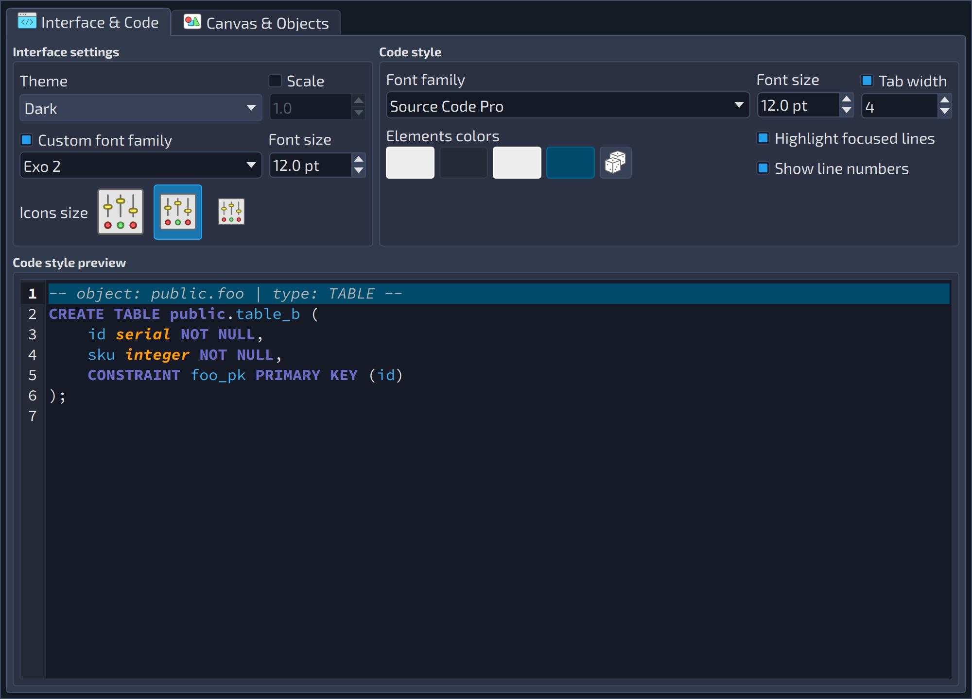Select the small icons size button

pos(231,212)
